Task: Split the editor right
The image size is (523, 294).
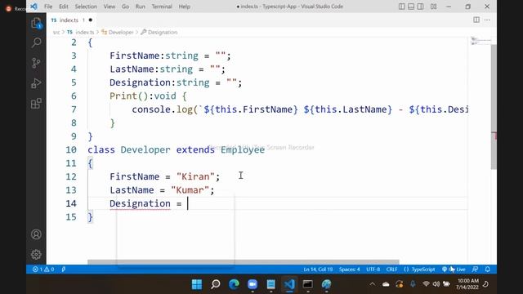Action: (476, 20)
